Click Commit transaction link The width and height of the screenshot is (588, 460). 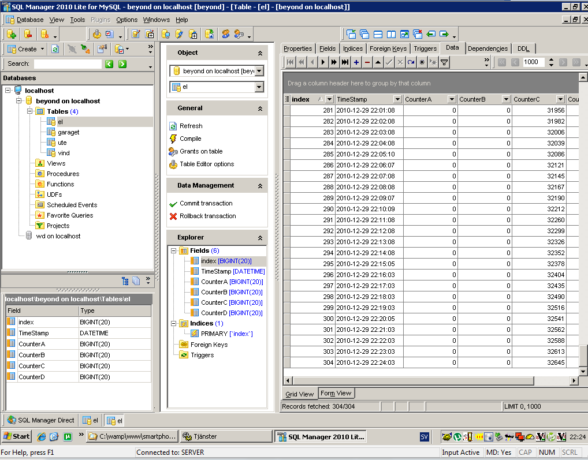[x=206, y=203]
